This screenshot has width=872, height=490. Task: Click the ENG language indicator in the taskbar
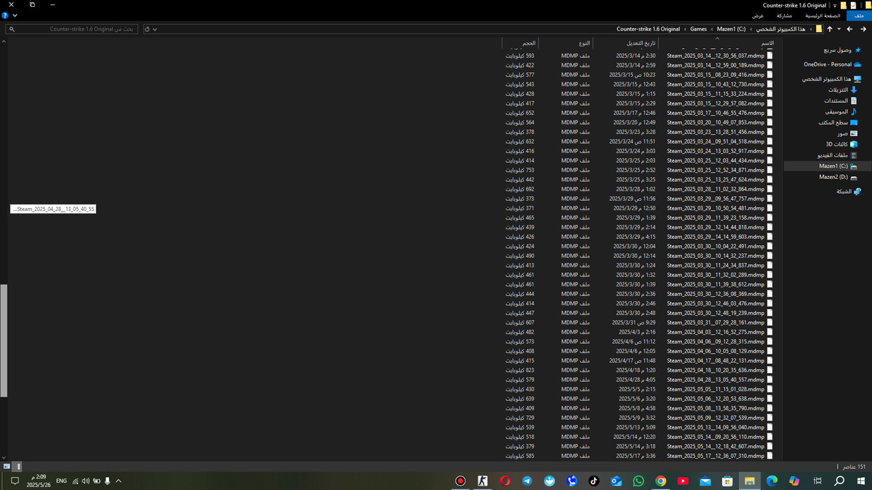pos(61,480)
